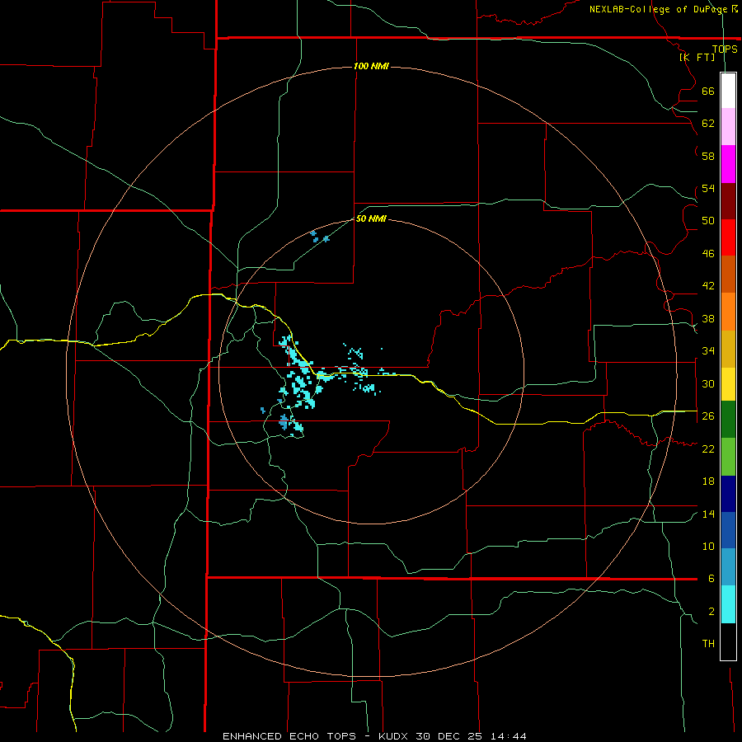Click the "TH" threshold legend label
Image resolution: width=742 pixels, height=742 pixels.
pos(708,643)
